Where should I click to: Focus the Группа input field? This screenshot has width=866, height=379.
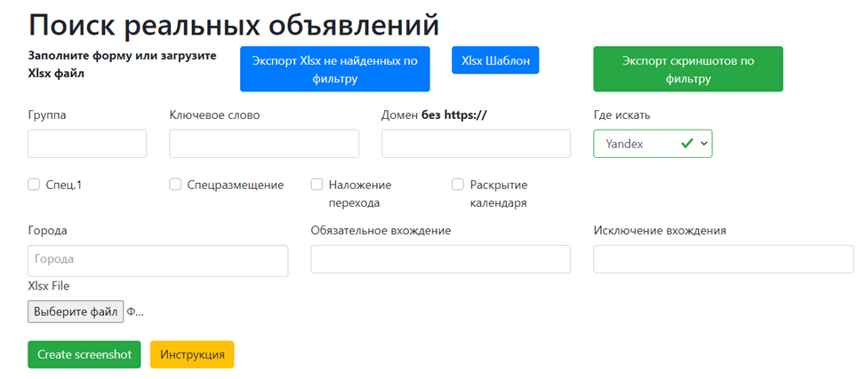coord(87,144)
